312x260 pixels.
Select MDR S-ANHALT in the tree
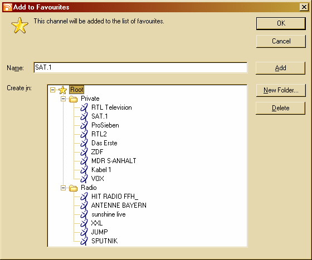(x=114, y=161)
